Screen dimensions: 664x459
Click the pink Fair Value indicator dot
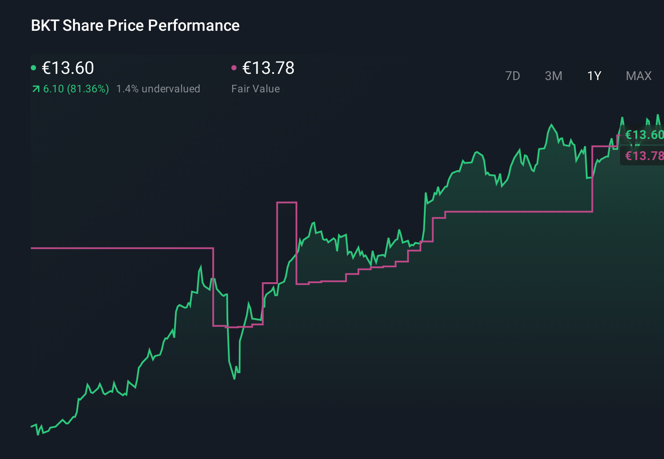coord(234,67)
